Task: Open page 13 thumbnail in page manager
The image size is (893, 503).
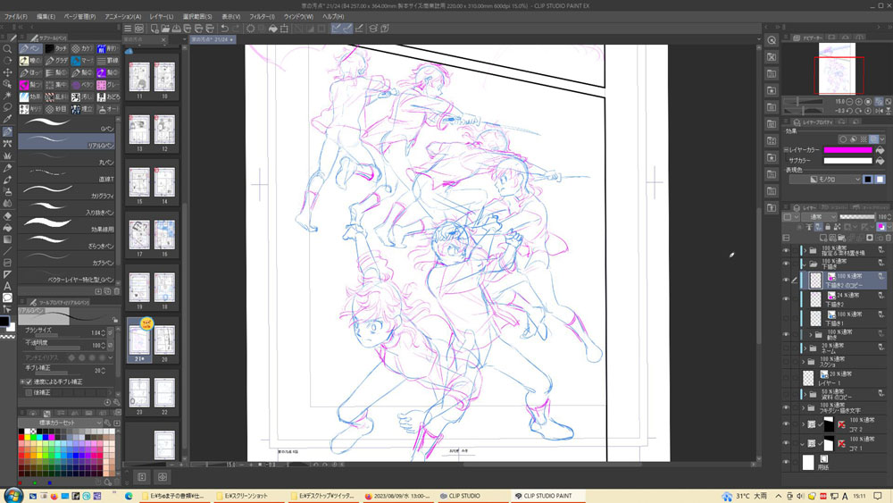Action: click(x=139, y=130)
